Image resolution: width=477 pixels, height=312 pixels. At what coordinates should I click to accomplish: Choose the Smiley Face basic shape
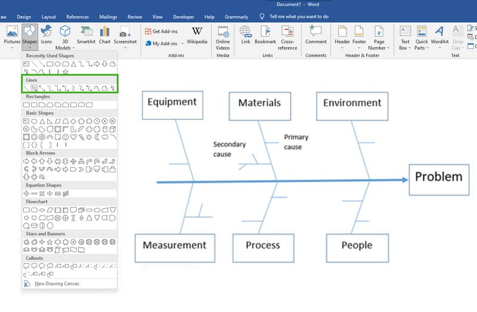point(66,137)
